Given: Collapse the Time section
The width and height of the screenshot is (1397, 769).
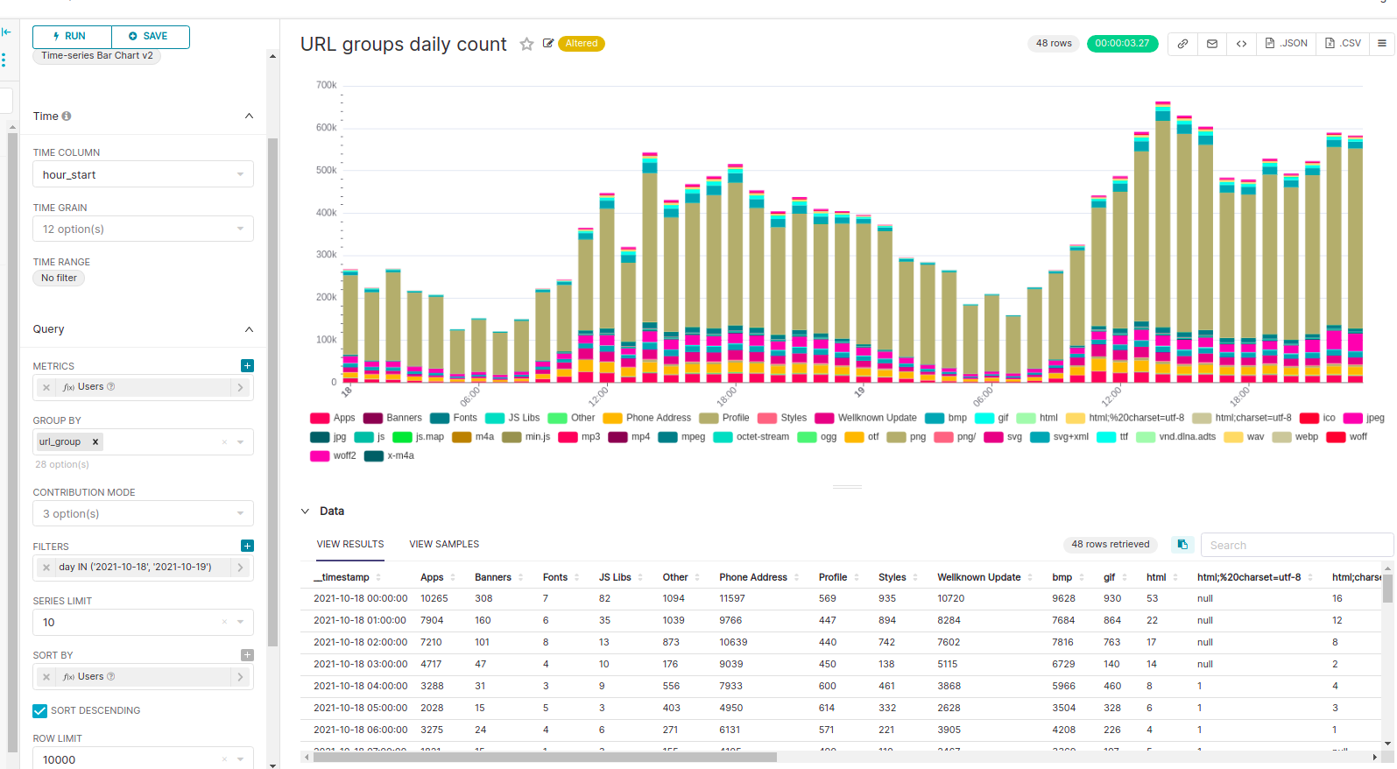Looking at the screenshot, I should tap(249, 116).
